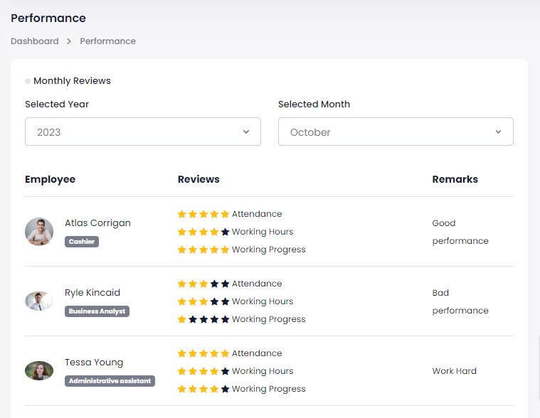This screenshot has height=418, width=540.
Task: Click the fifth Working Hours star for Atlas Corrigan
Action: click(x=226, y=232)
